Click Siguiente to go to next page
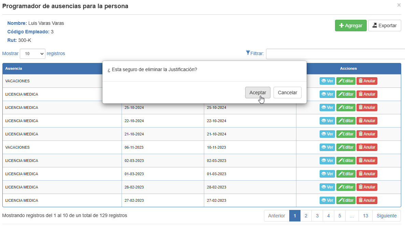The image size is (405, 231). point(387,216)
